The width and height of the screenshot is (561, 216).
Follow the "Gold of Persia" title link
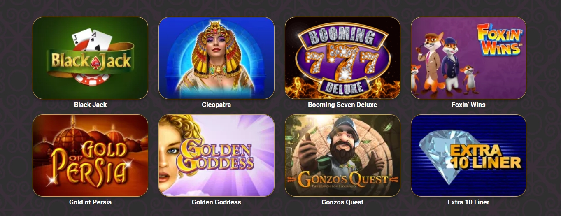90,202
